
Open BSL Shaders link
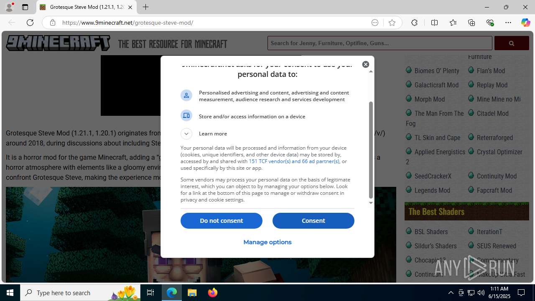click(431, 232)
